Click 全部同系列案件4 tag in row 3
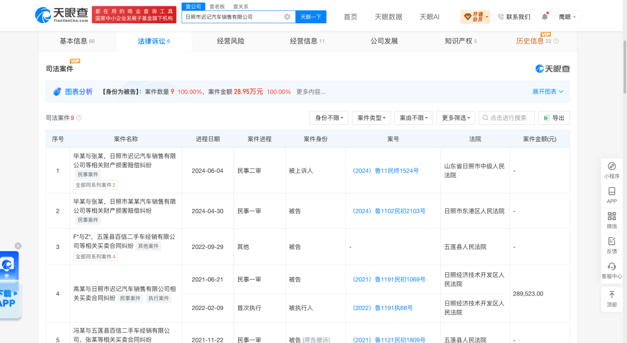 [x=95, y=257]
